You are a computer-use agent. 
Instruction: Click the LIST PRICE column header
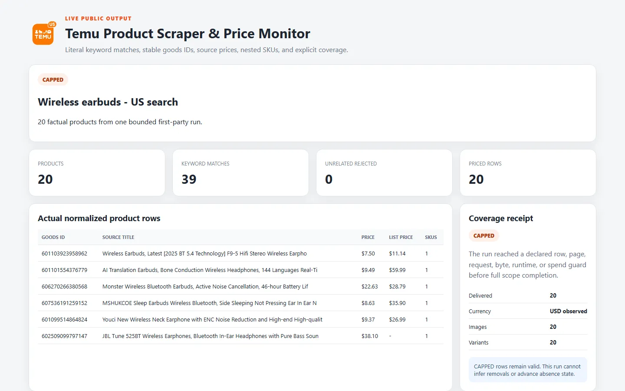point(401,237)
